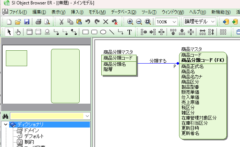Open the 挿入(I) menu
240x147 pixels.
pyautogui.click(x=77, y=12)
